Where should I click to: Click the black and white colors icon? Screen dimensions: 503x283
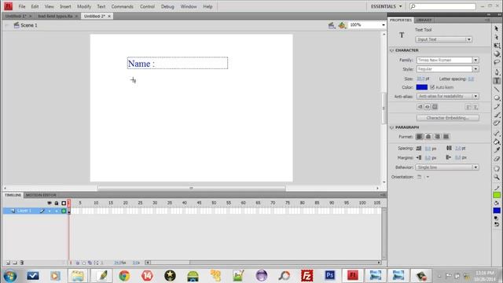pos(497,219)
